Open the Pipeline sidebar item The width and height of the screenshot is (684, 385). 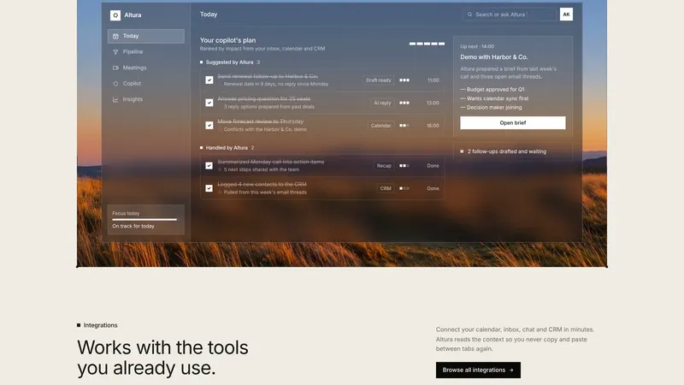tap(146, 52)
